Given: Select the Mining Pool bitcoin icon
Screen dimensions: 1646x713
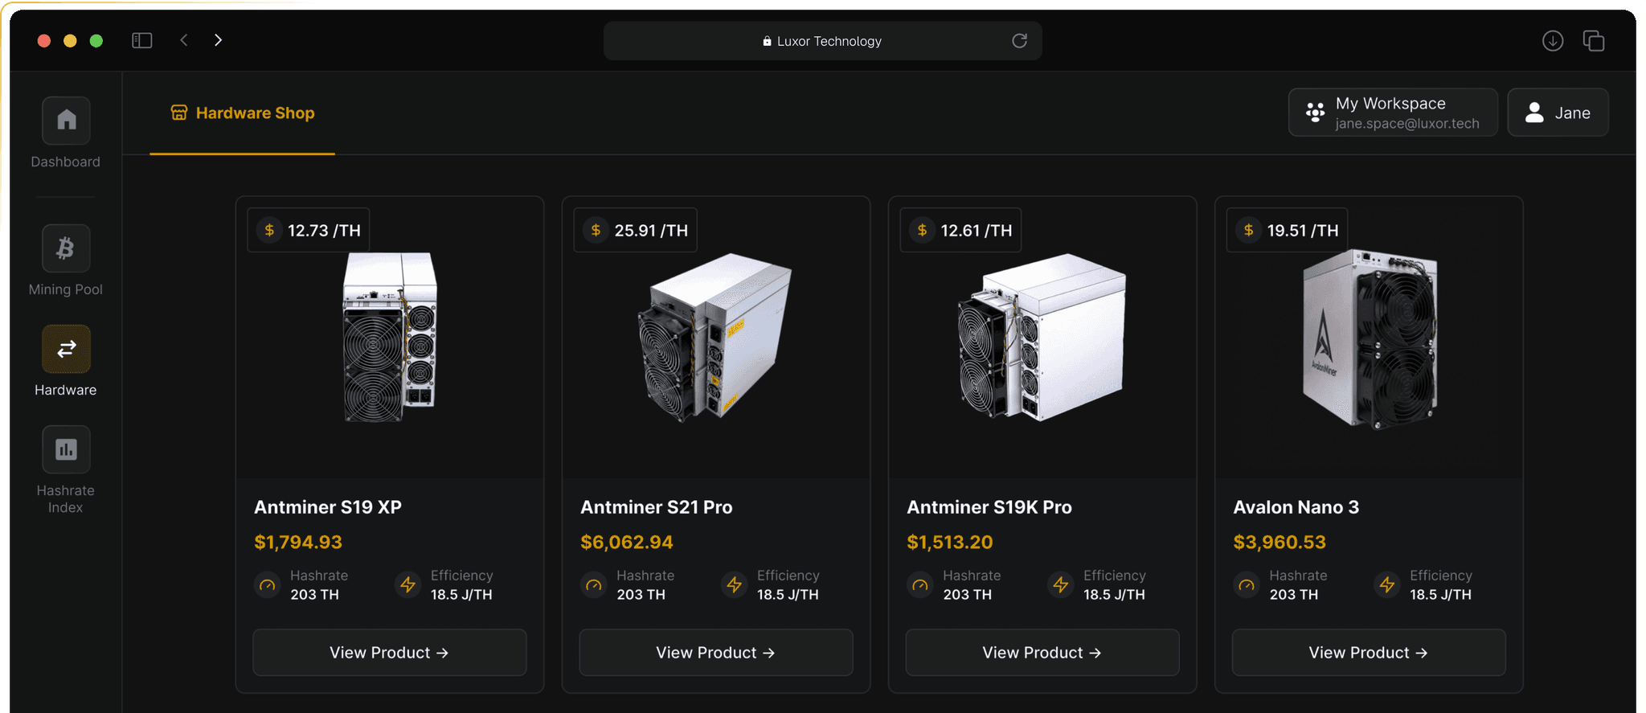Looking at the screenshot, I should pyautogui.click(x=65, y=248).
